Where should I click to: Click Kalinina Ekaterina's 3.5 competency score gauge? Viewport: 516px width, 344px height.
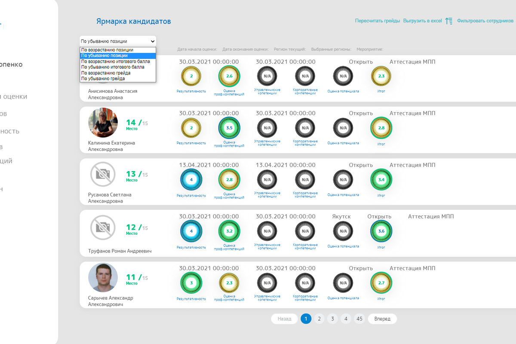click(x=229, y=128)
